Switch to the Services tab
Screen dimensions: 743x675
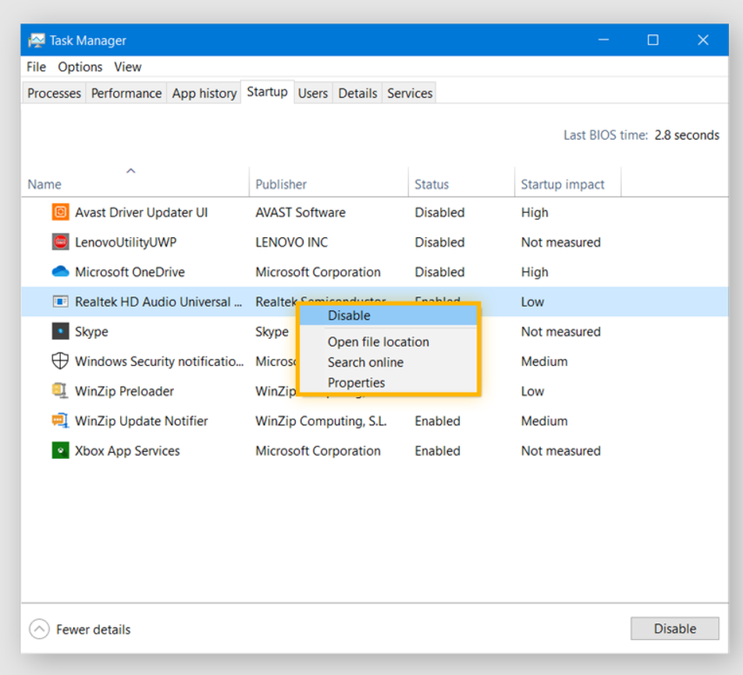(x=410, y=93)
